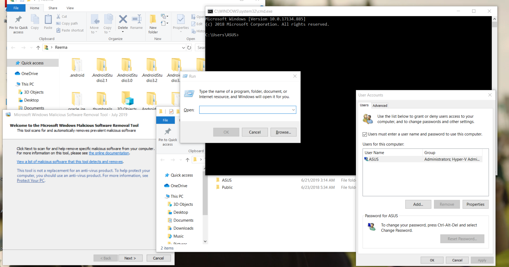Screen dimensions: 509x267
Task: Click into the Run dialog Open text field
Action: (245, 110)
